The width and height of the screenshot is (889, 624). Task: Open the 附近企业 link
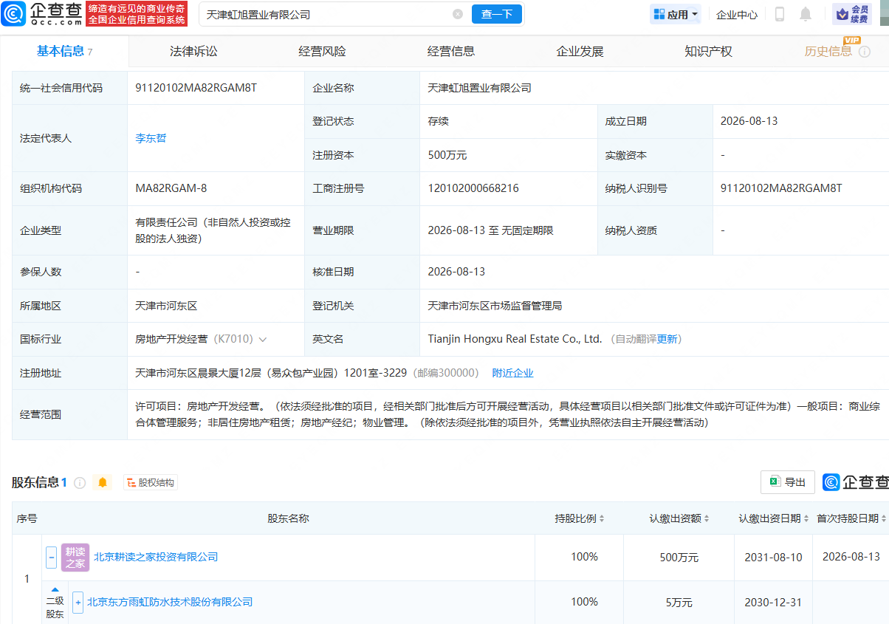pyautogui.click(x=512, y=373)
